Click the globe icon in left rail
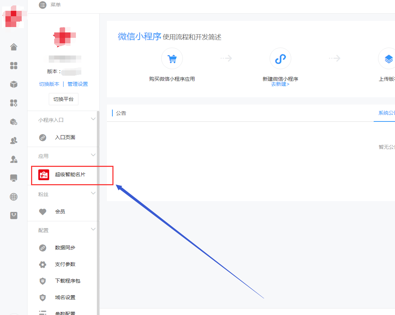Image resolution: width=395 pixels, height=315 pixels. pos(14,197)
